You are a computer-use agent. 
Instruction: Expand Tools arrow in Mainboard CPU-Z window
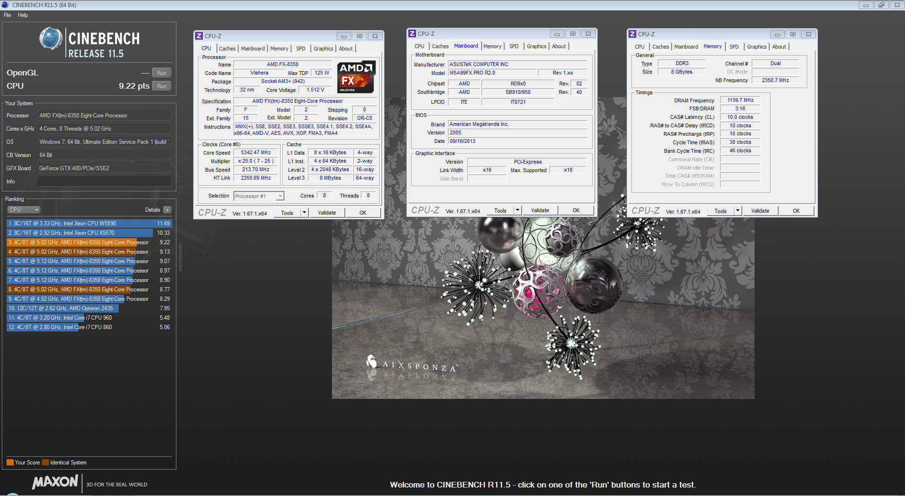tap(518, 210)
